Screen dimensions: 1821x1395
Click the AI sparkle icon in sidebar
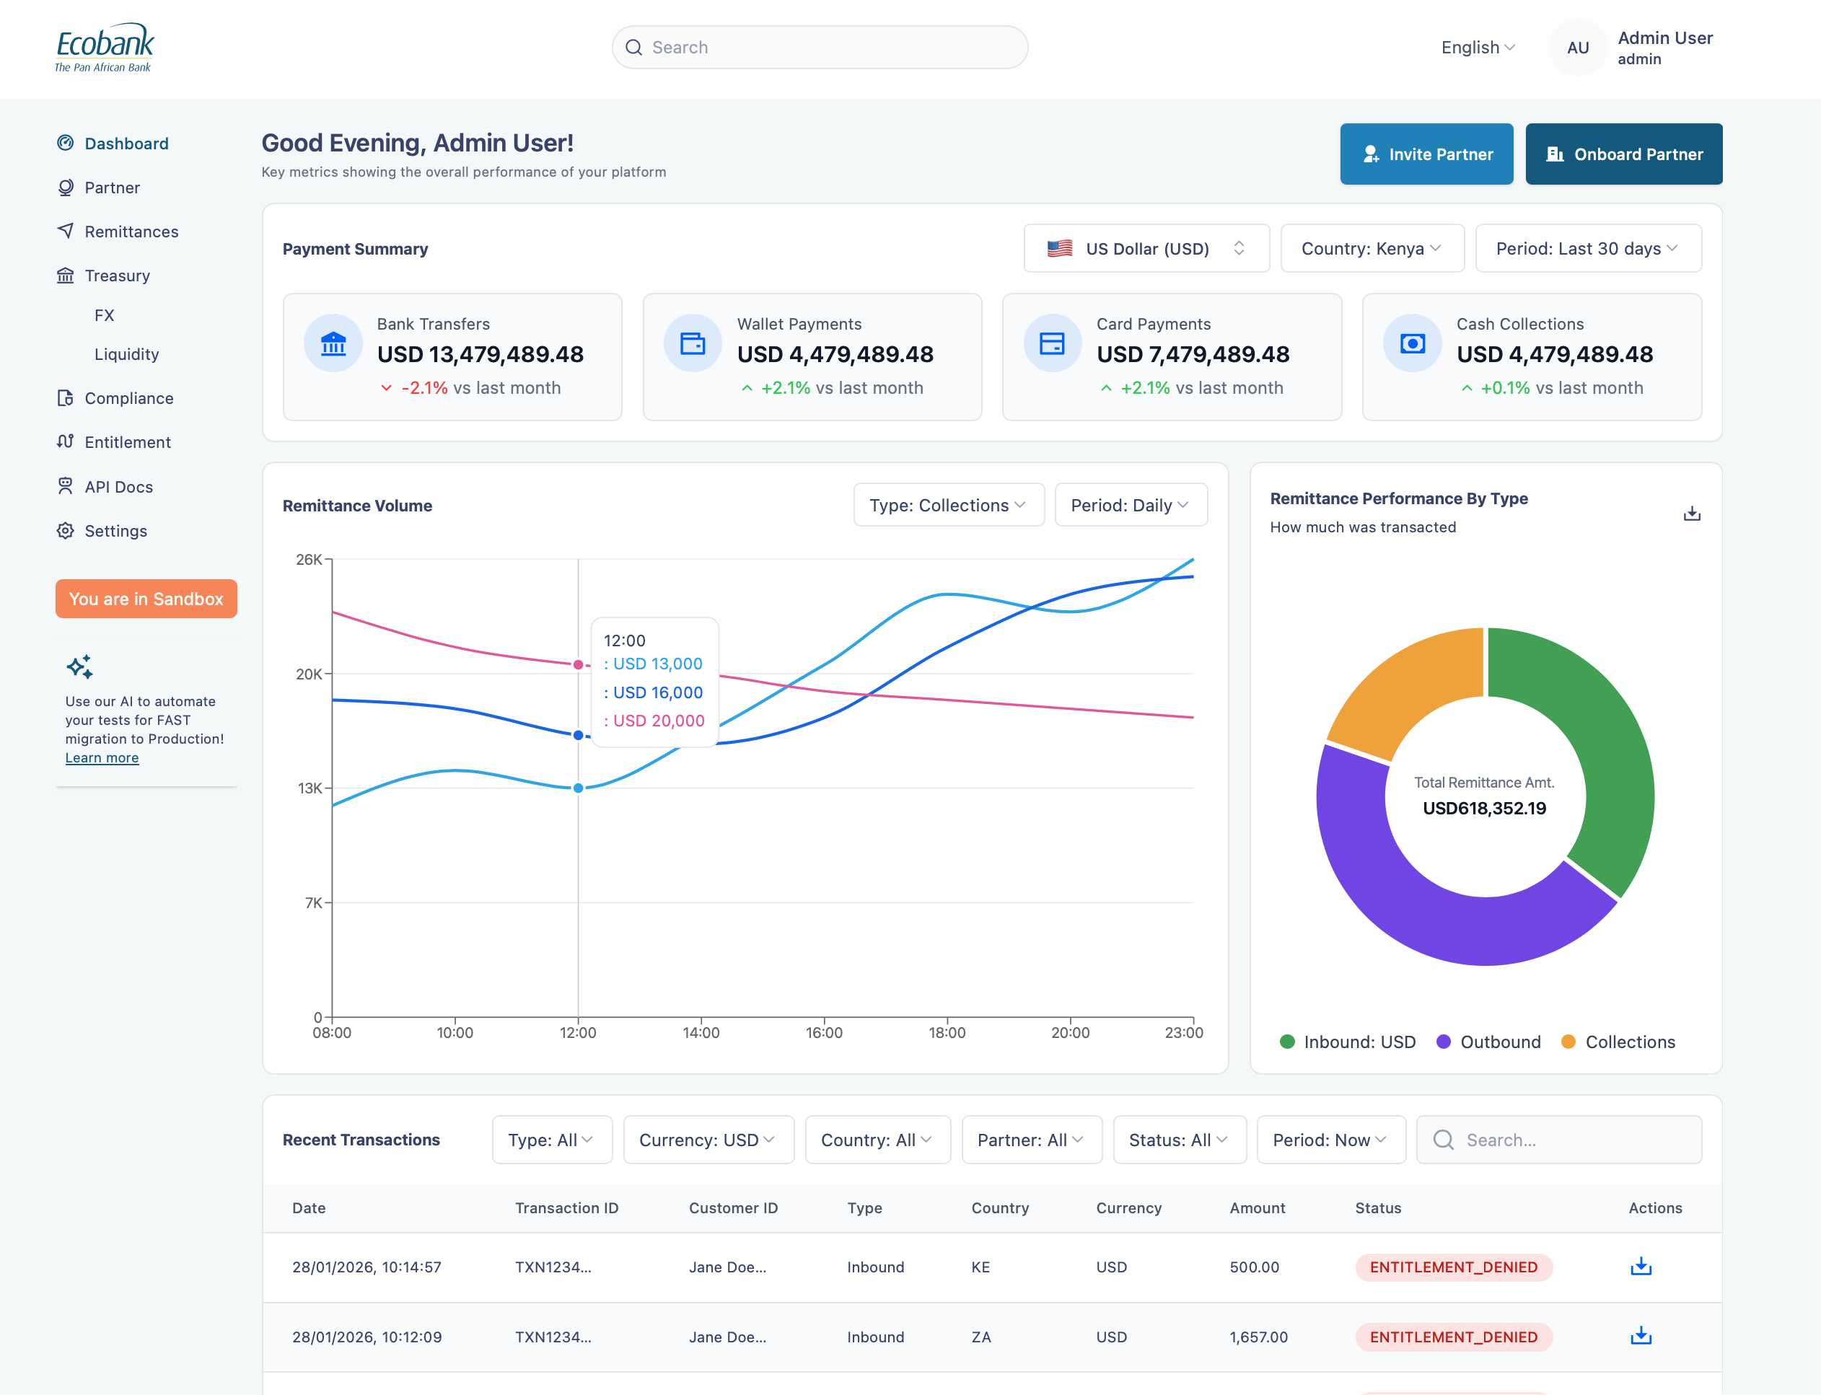pos(79,666)
